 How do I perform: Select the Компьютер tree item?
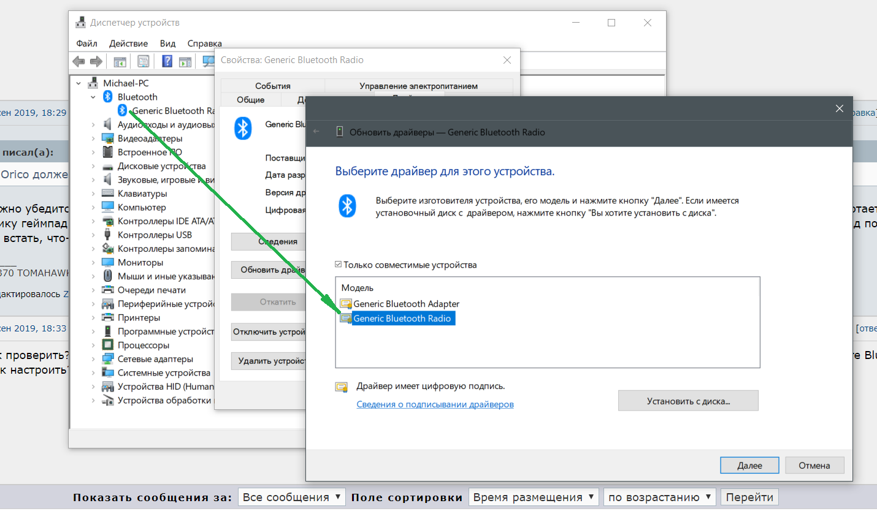[142, 207]
